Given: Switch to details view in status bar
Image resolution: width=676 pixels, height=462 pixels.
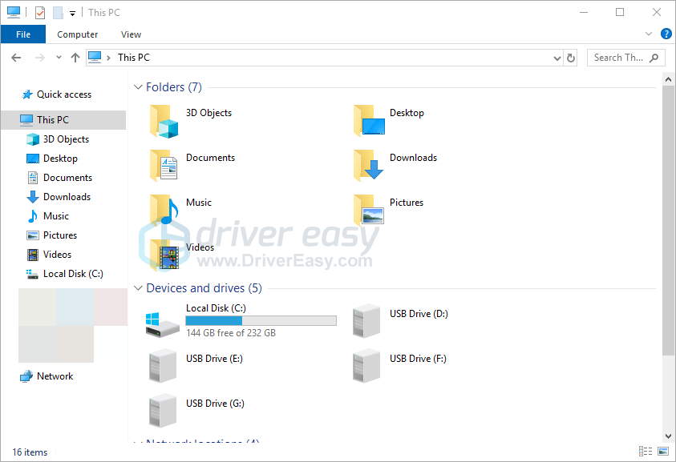Looking at the screenshot, I should point(646,452).
